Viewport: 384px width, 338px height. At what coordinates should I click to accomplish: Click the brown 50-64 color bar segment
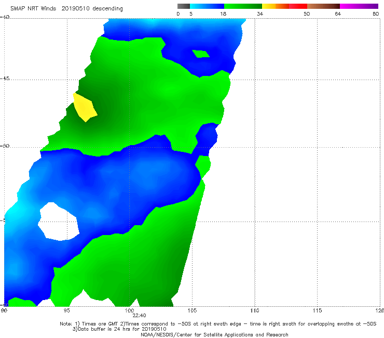pyautogui.click(x=323, y=6)
